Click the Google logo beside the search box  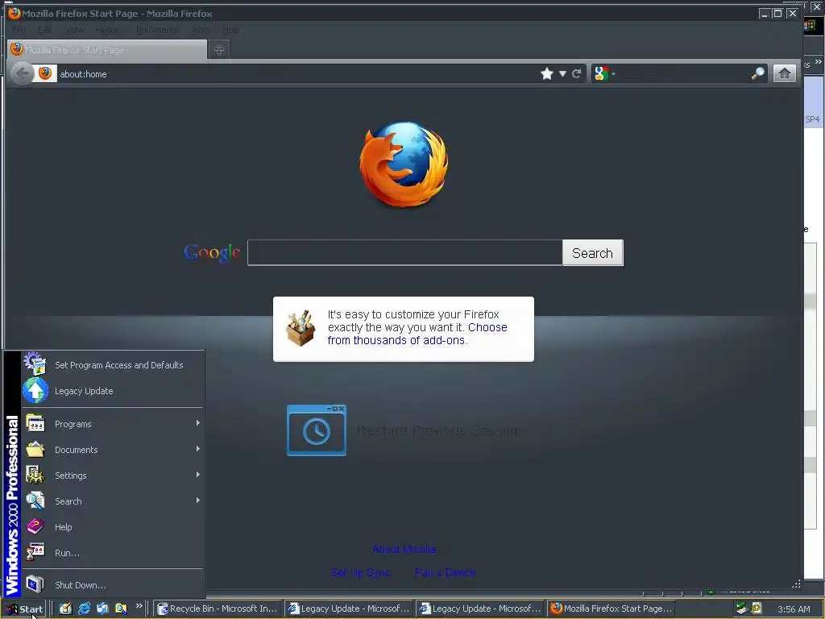click(x=212, y=253)
